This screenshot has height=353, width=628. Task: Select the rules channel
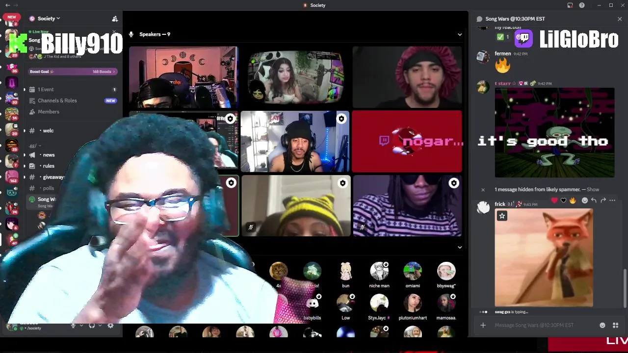pos(49,166)
